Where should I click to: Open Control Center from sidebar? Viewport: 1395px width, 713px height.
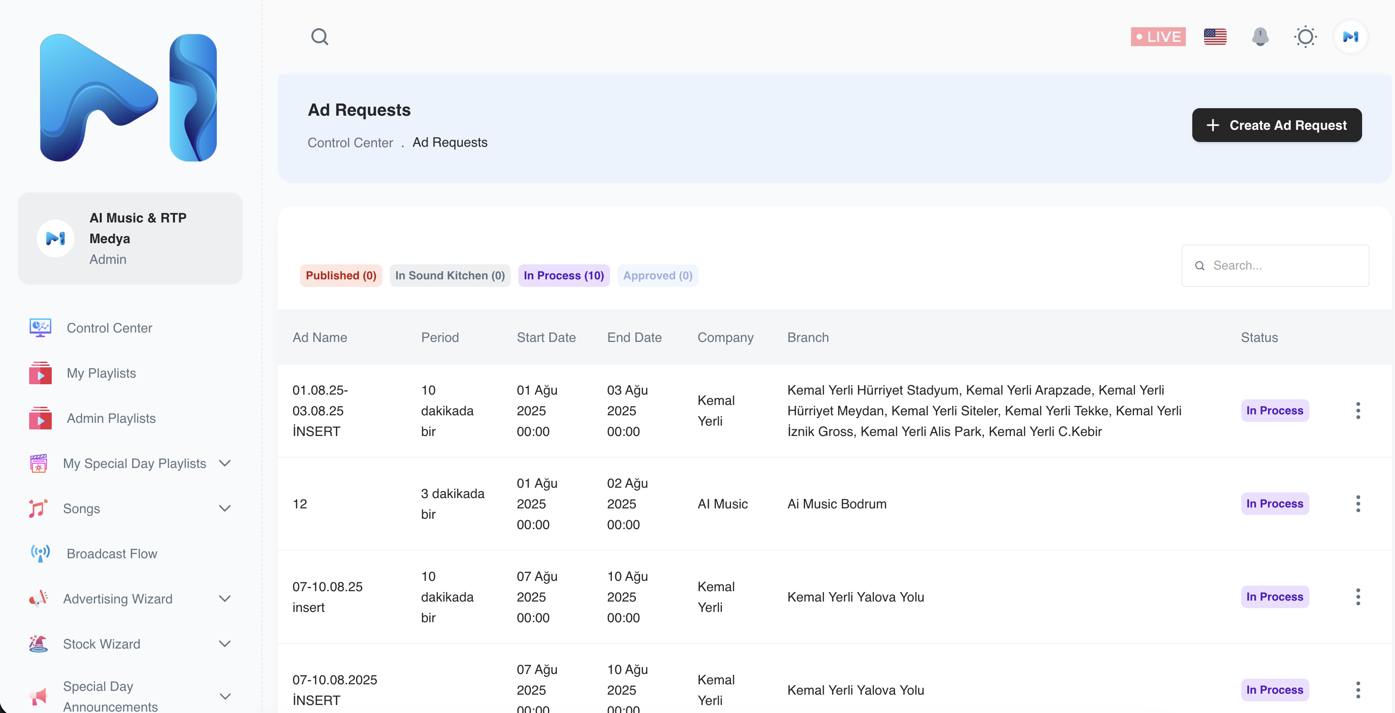coord(109,327)
